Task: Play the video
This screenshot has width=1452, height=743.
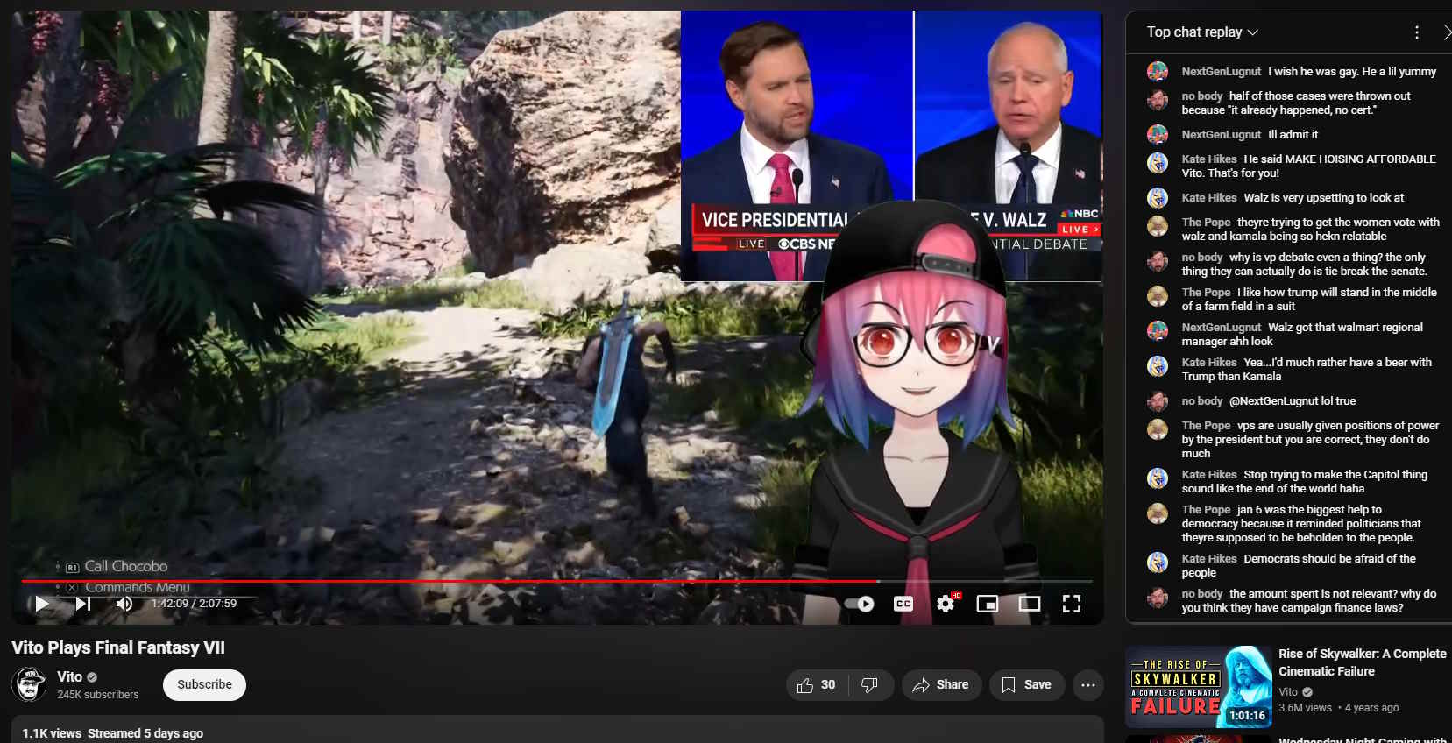Action: coord(41,604)
